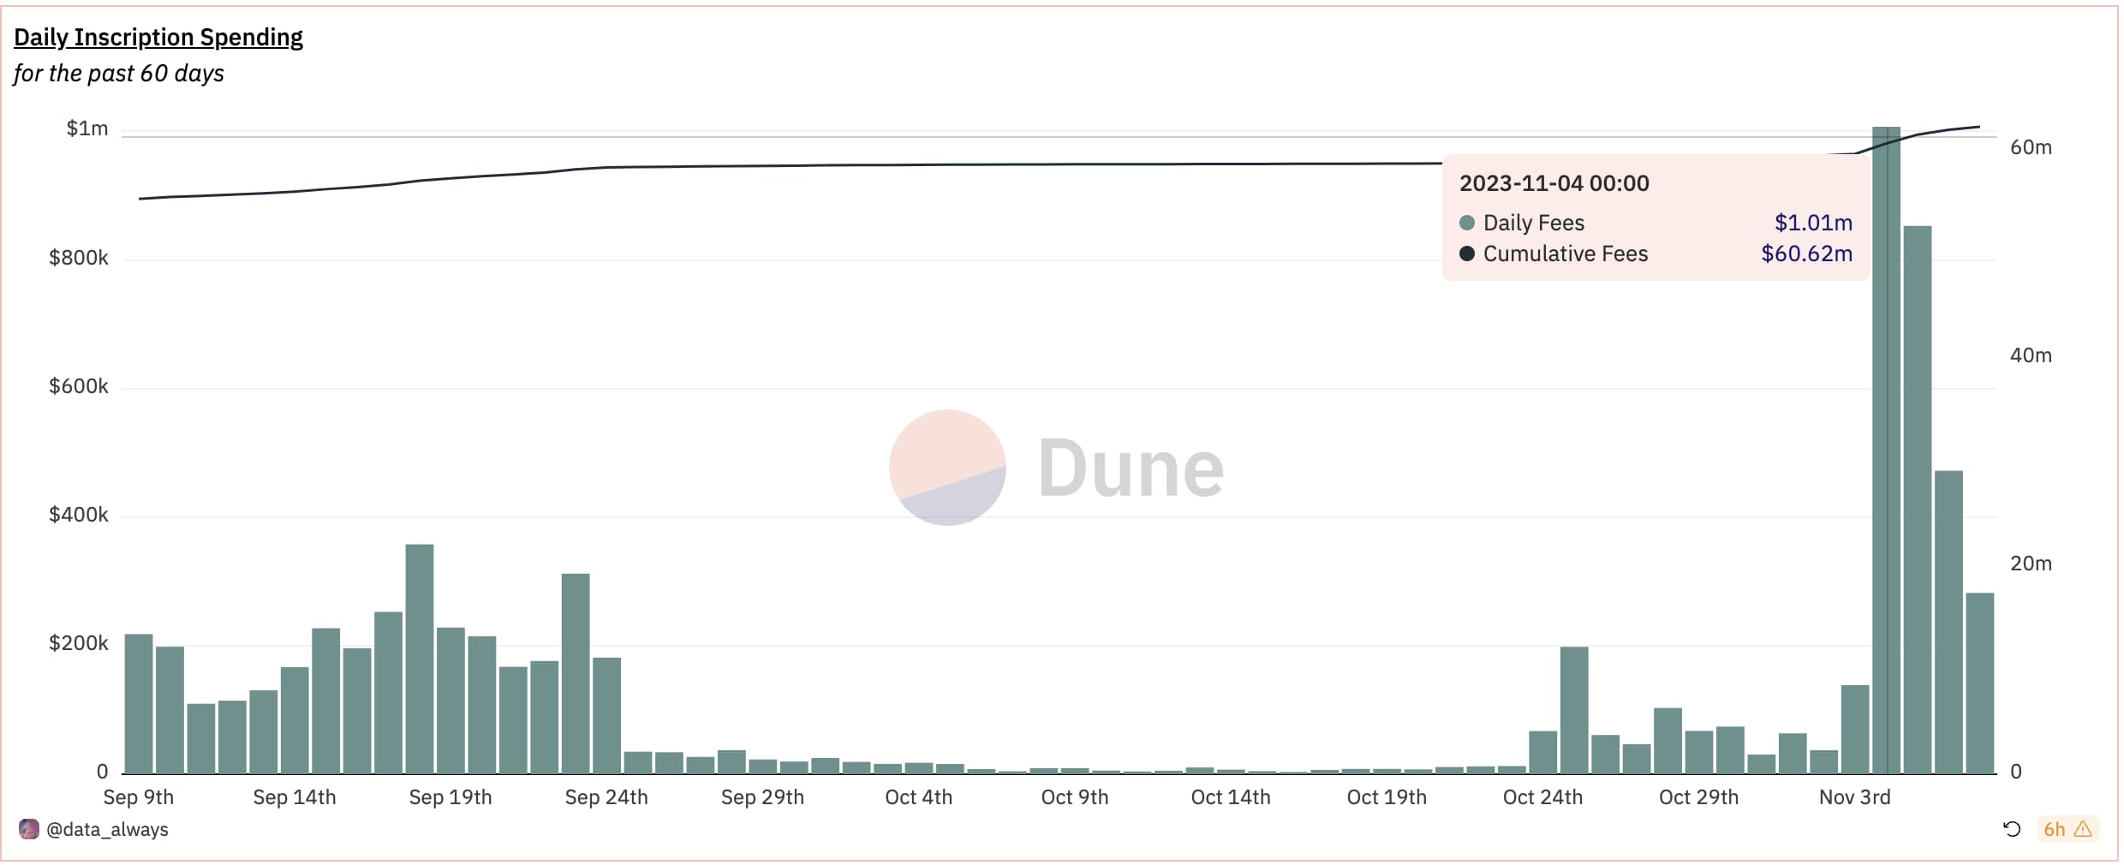Viewport: 2124px width, 865px height.
Task: Click the Cumulative Fees legend dot
Action: click(x=1467, y=254)
